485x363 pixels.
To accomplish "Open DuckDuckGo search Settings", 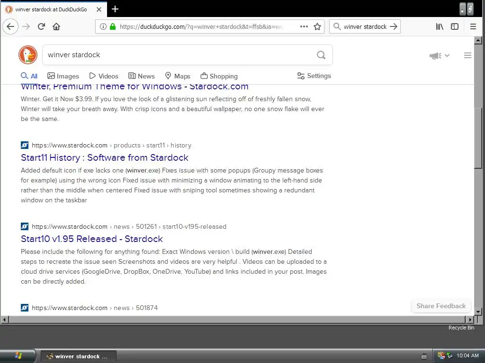I will 314,76.
